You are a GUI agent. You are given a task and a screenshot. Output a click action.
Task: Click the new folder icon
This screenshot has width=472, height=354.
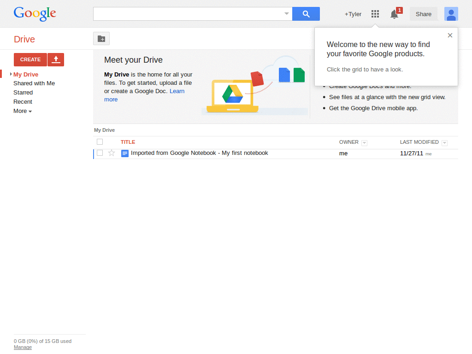click(101, 39)
